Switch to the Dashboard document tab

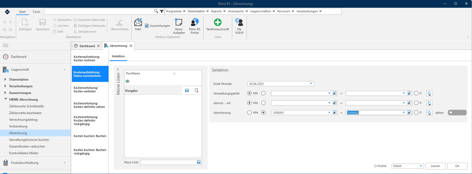[87, 46]
